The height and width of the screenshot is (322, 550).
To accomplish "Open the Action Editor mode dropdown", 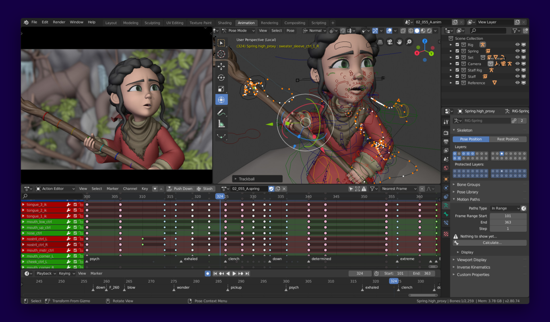I will [x=55, y=188].
